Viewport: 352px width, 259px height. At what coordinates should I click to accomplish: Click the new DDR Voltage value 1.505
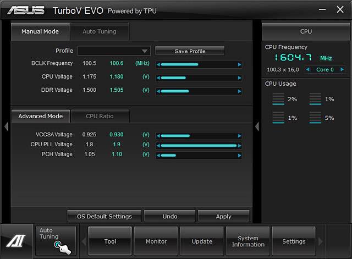(117, 90)
